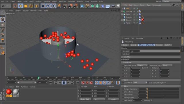Click the up arrow in Attribute Manager
This screenshot has width=184, height=104.
click(x=168, y=38)
